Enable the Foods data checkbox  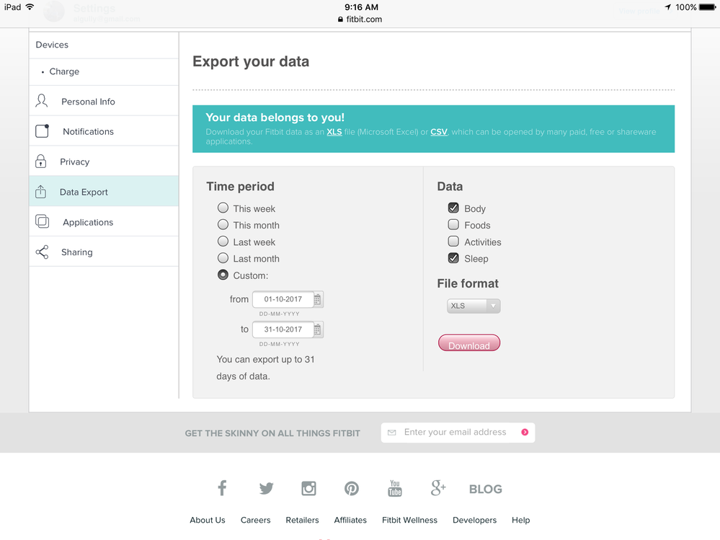tap(453, 225)
